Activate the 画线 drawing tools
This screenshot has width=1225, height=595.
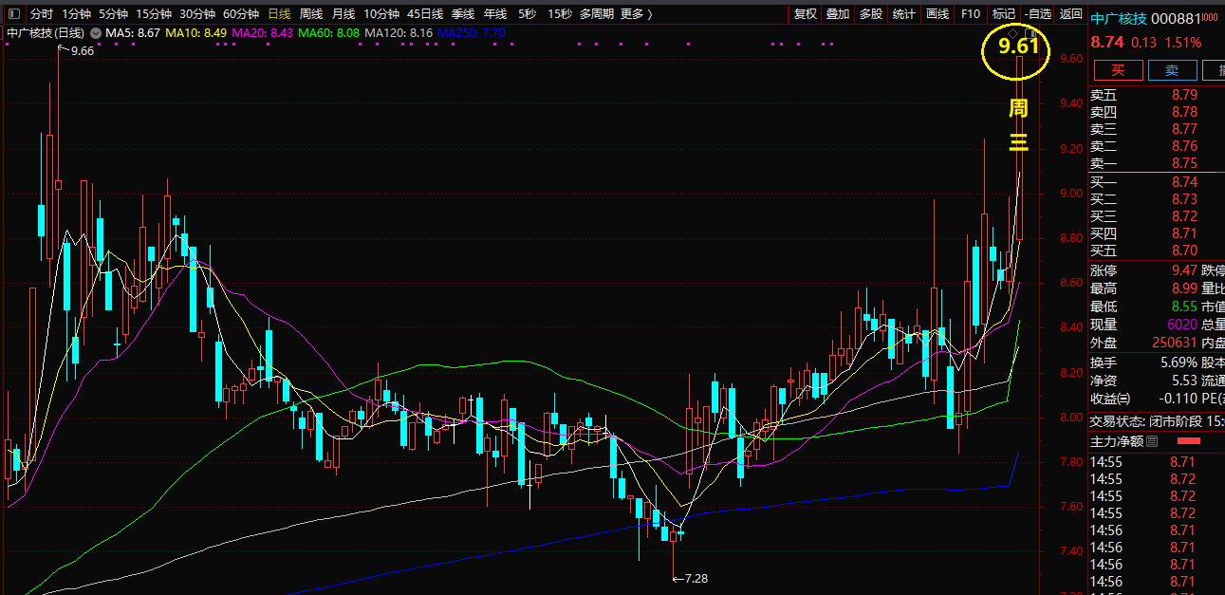coord(937,14)
